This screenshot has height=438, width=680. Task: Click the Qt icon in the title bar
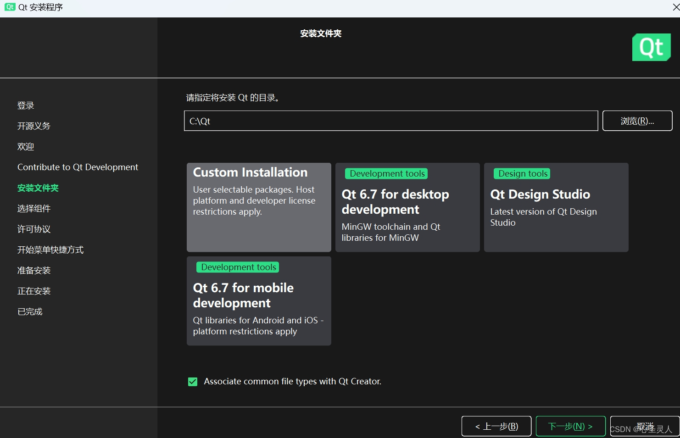(10, 7)
